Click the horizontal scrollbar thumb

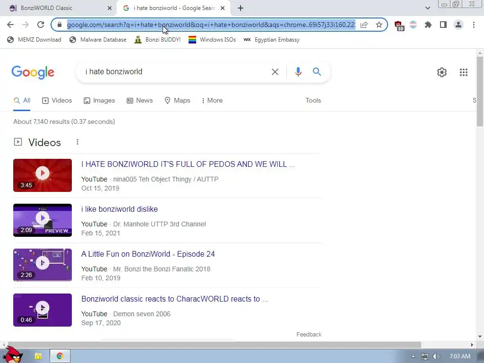click(x=214, y=345)
